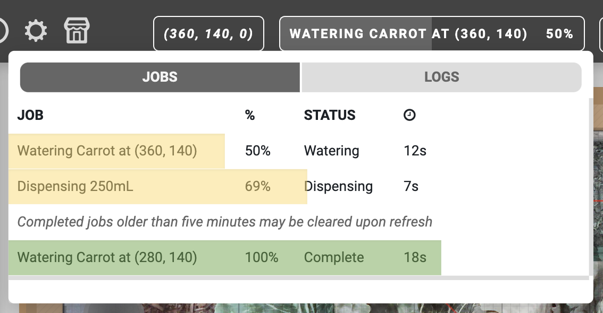Viewport: 603px width, 313px height.
Task: Click the JOB column header
Action: coord(29,115)
